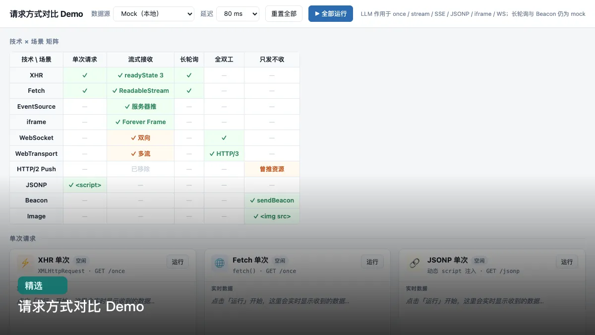This screenshot has width=595, height=335.
Task: Click the 流式接收 column header
Action: [x=140, y=60]
